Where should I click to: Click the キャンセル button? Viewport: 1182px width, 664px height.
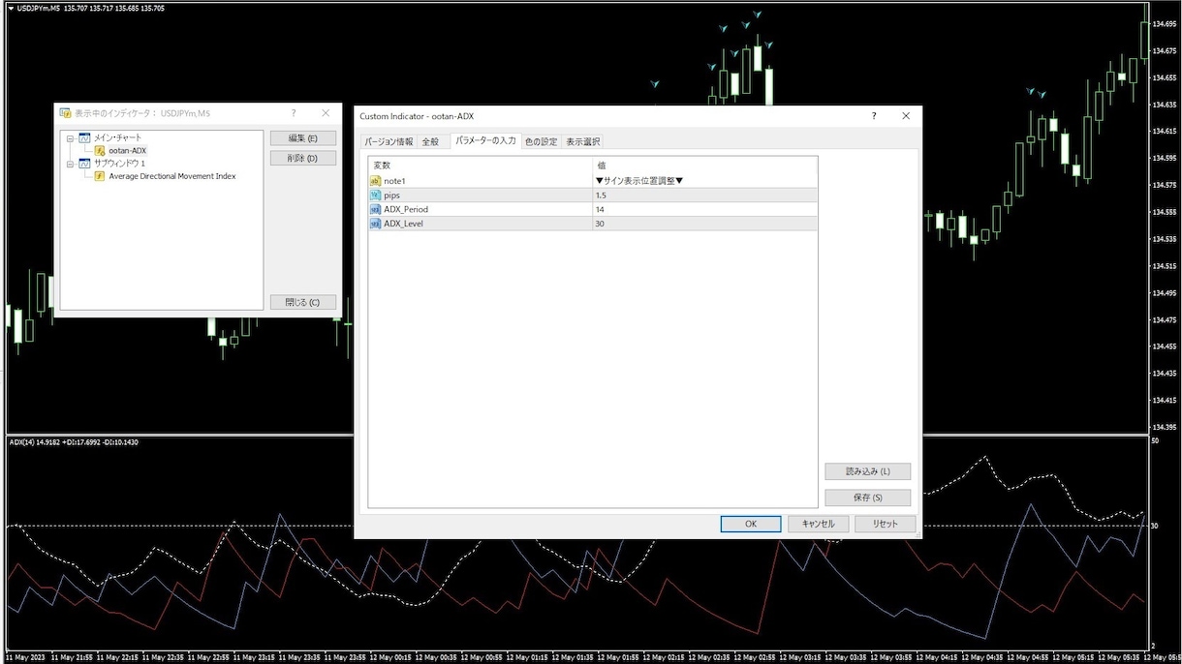tap(819, 524)
